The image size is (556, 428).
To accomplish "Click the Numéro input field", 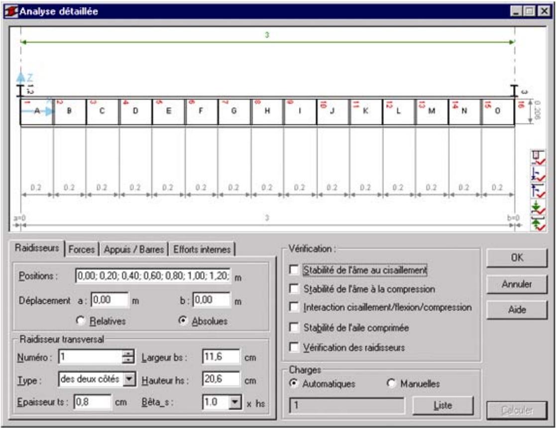I will 91,357.
